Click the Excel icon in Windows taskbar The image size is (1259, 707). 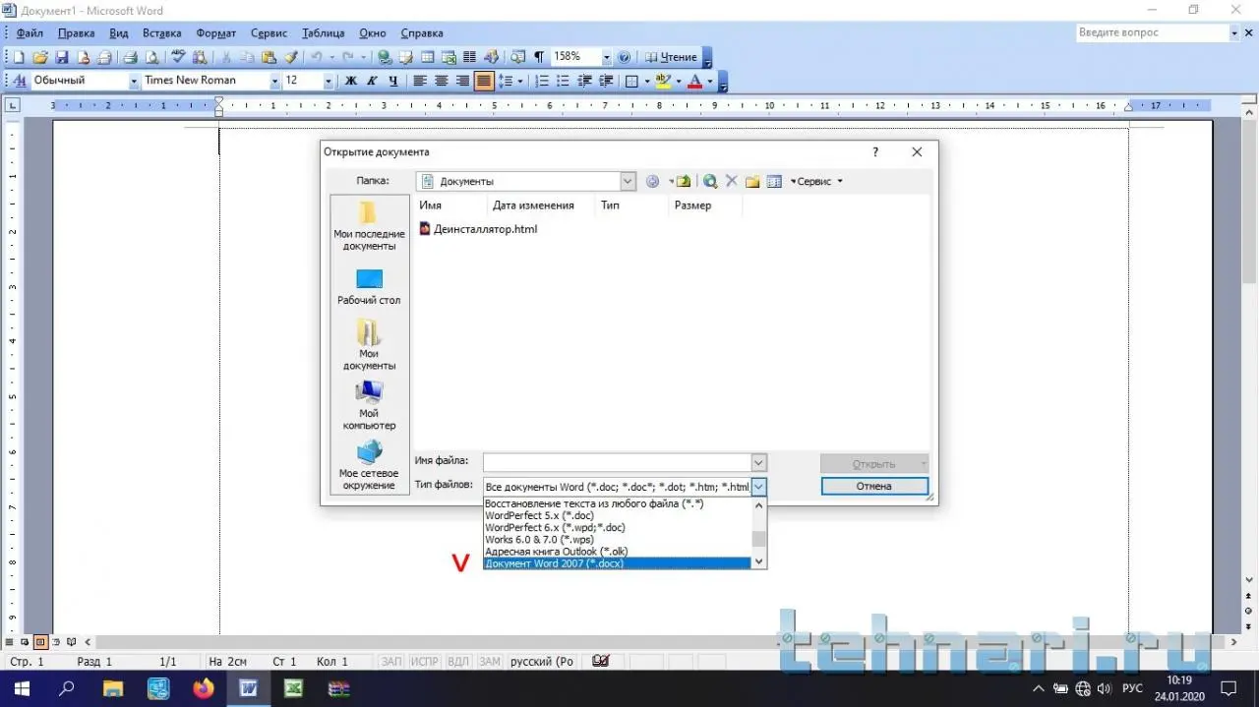[293, 687]
